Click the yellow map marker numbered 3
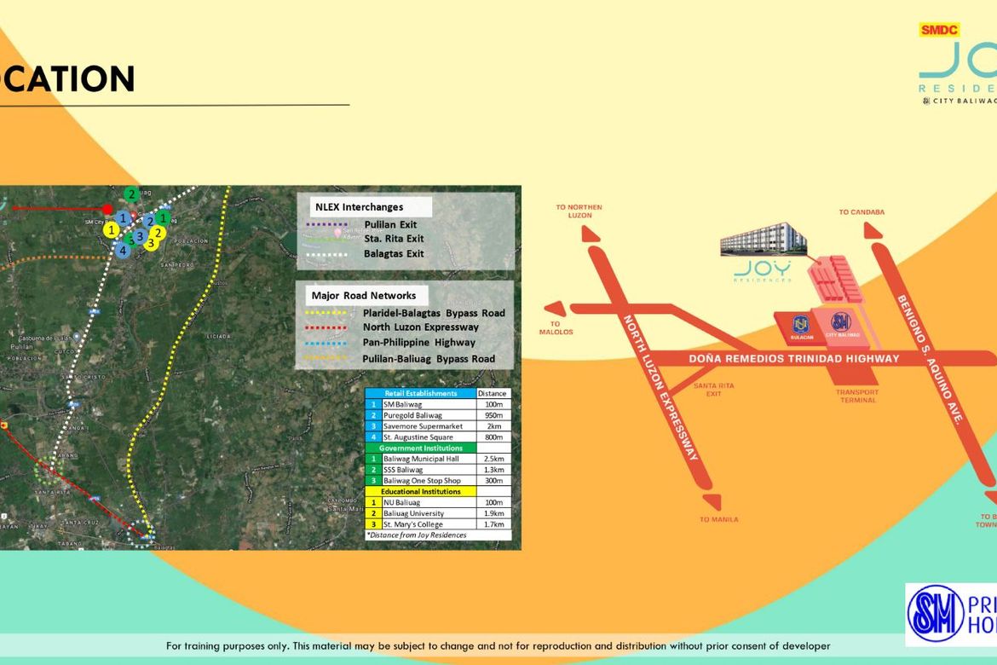 pos(151,243)
